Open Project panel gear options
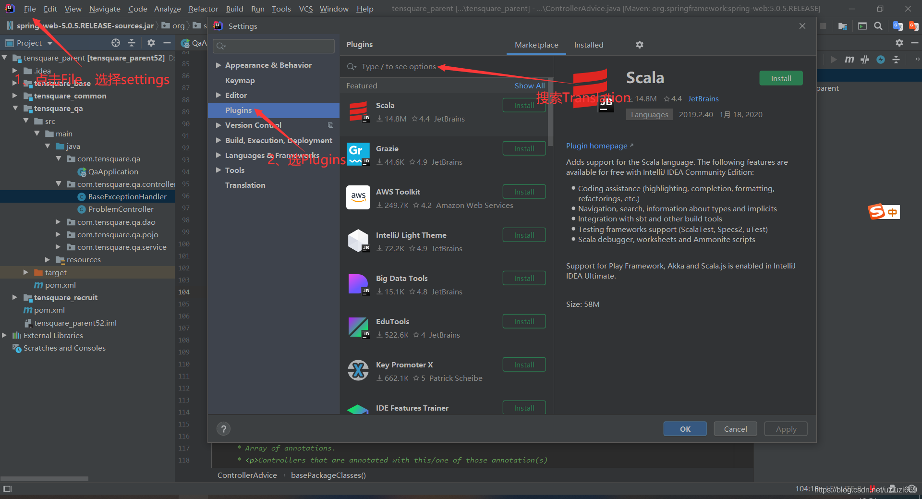The width and height of the screenshot is (922, 499). click(x=151, y=43)
